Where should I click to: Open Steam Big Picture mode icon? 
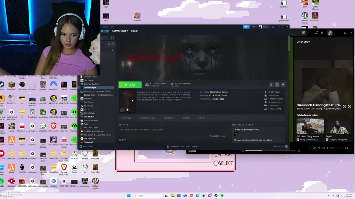click(x=273, y=27)
